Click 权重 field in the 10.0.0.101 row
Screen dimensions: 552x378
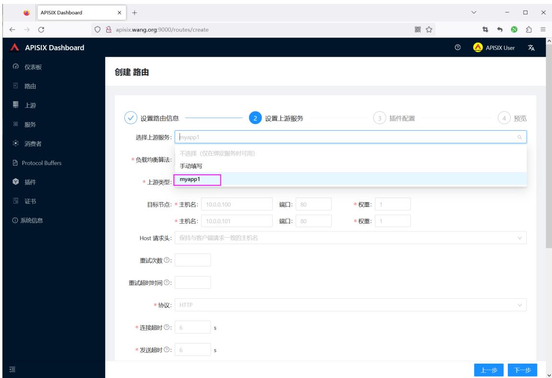pyautogui.click(x=393, y=221)
